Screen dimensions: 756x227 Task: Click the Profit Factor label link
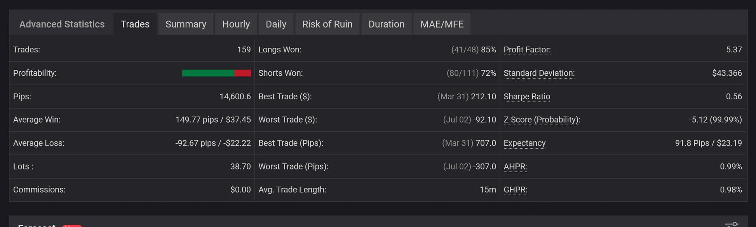click(527, 50)
